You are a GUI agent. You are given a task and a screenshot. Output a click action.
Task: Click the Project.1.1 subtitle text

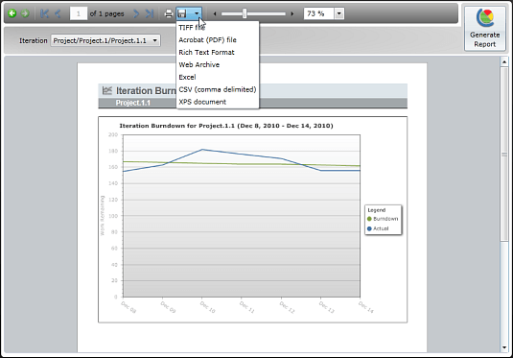pos(133,103)
